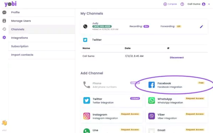The width and height of the screenshot is (213, 133).
Task: Request access to WhatsApp integration
Action: (x=195, y=98)
